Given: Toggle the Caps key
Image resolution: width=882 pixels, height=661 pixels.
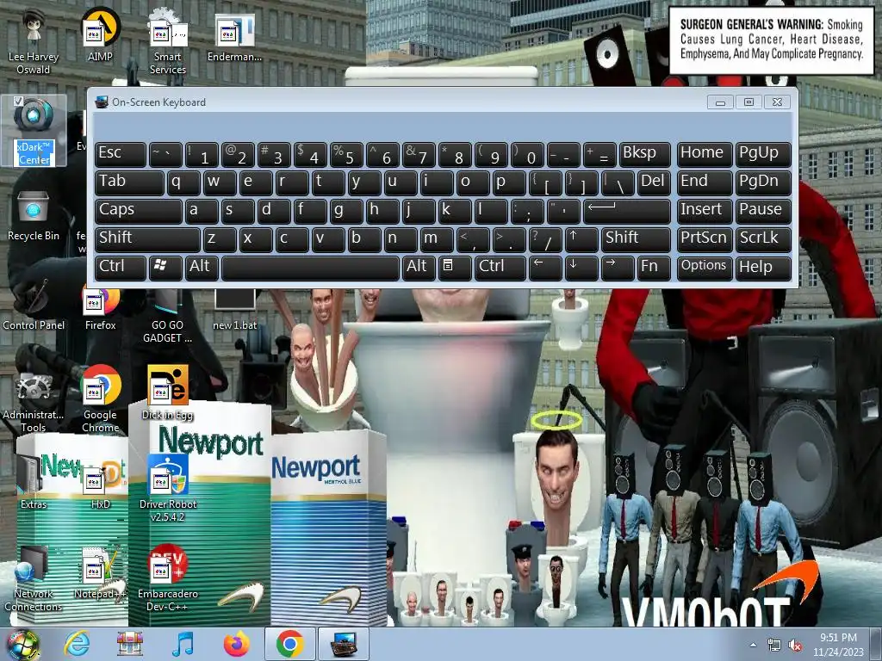Looking at the screenshot, I should tap(139, 211).
